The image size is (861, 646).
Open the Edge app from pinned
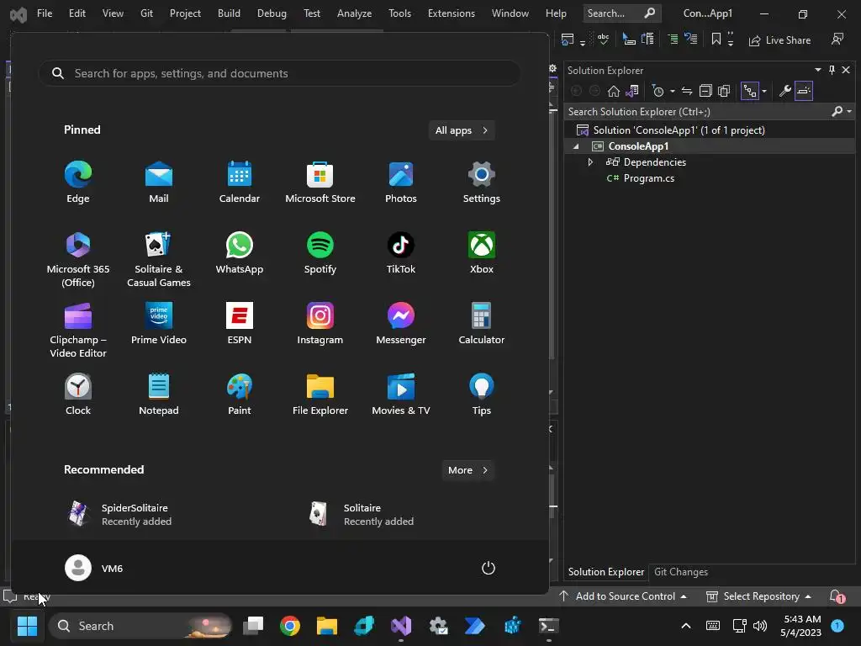click(78, 183)
